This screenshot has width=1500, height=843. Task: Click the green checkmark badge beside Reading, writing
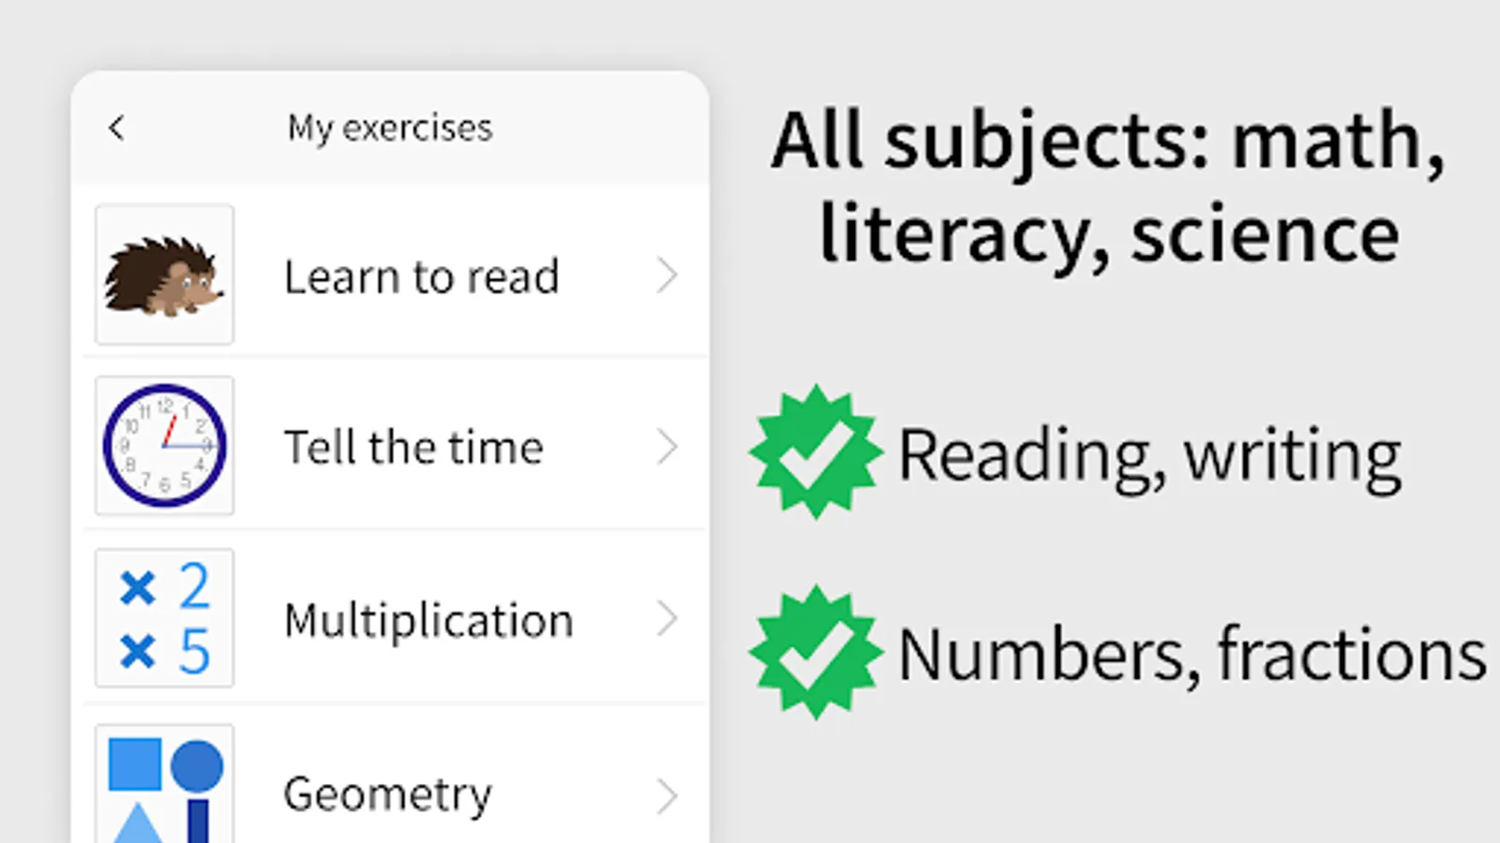point(816,451)
